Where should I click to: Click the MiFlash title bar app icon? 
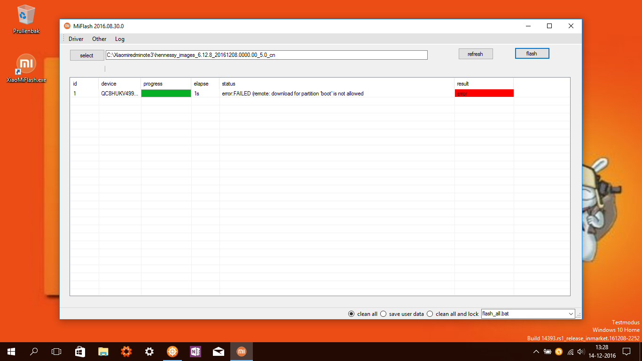click(67, 26)
